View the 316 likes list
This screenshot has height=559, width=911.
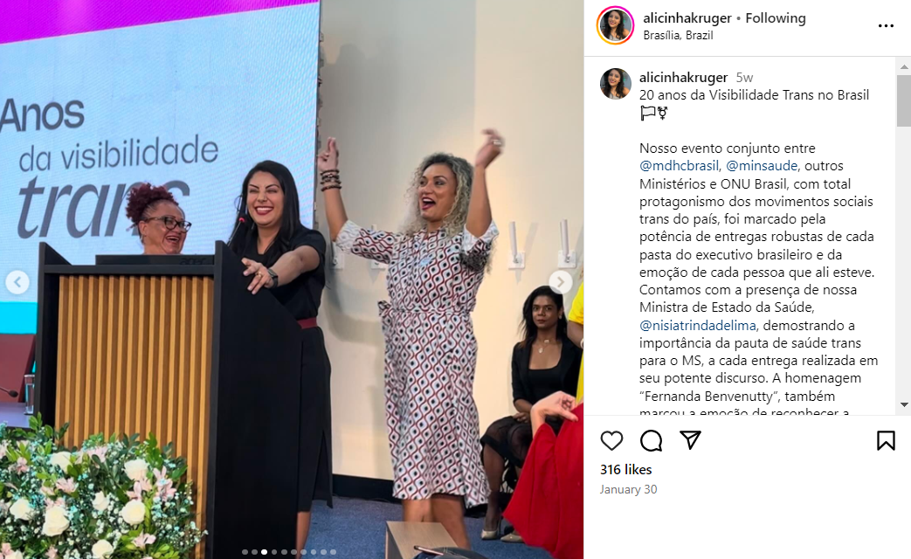click(625, 470)
